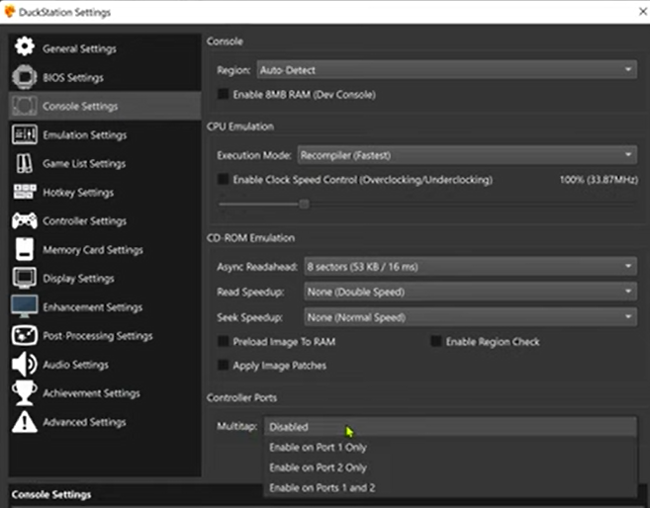The height and width of the screenshot is (508, 650).
Task: Click the Memory Card Settings icon
Action: pos(25,250)
